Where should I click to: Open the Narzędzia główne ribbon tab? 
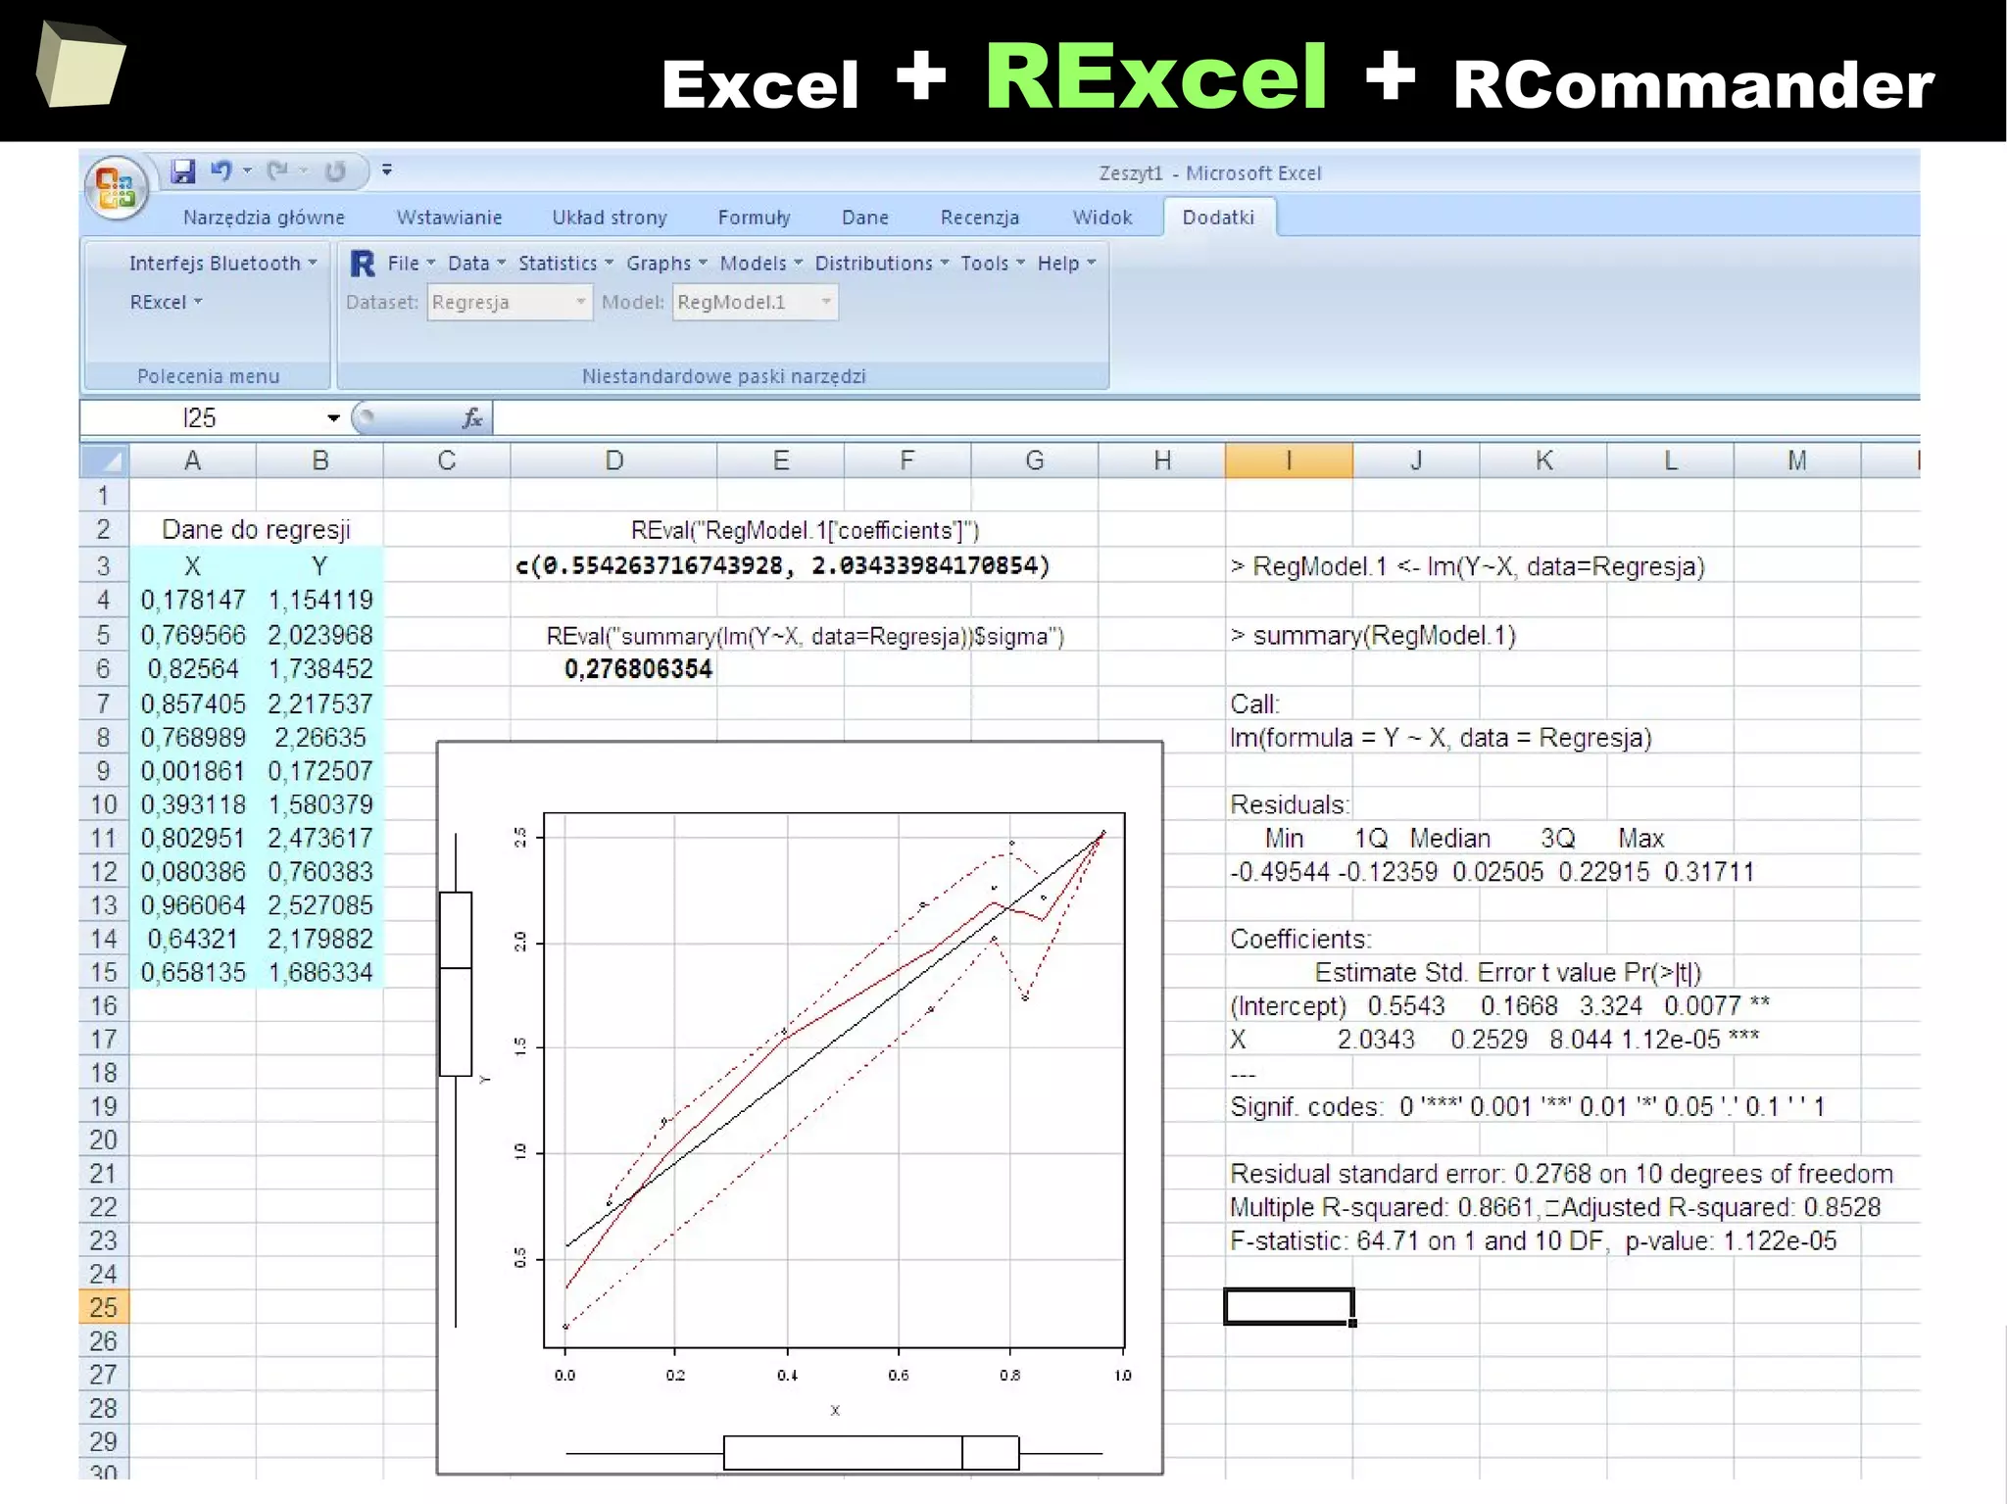[x=264, y=218]
